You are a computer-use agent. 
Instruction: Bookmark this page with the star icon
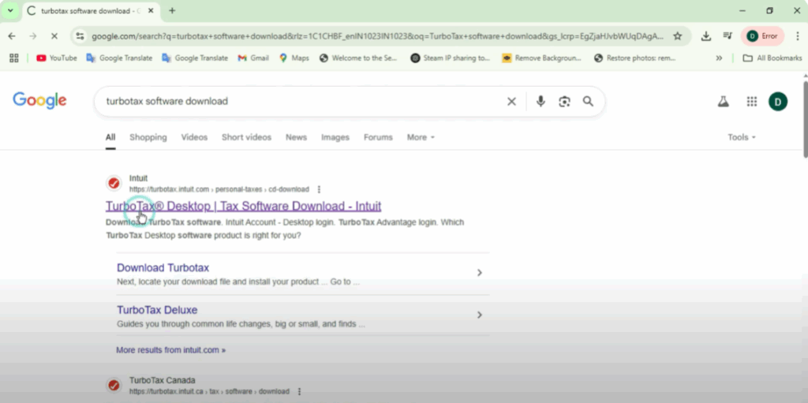point(678,36)
